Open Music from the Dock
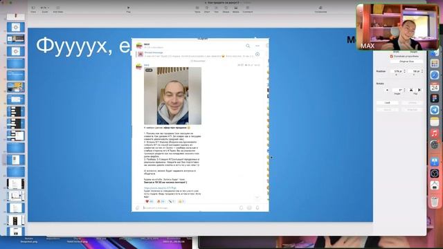Viewport: 443px width, 249px height. [x=435, y=133]
